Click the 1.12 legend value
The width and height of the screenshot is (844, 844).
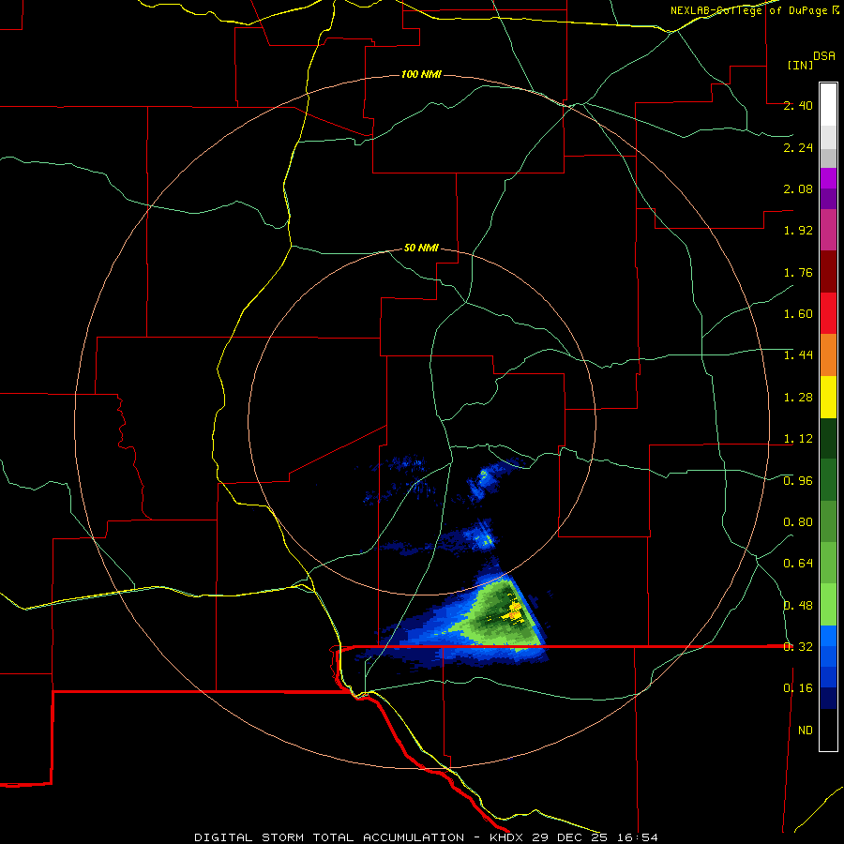[798, 439]
